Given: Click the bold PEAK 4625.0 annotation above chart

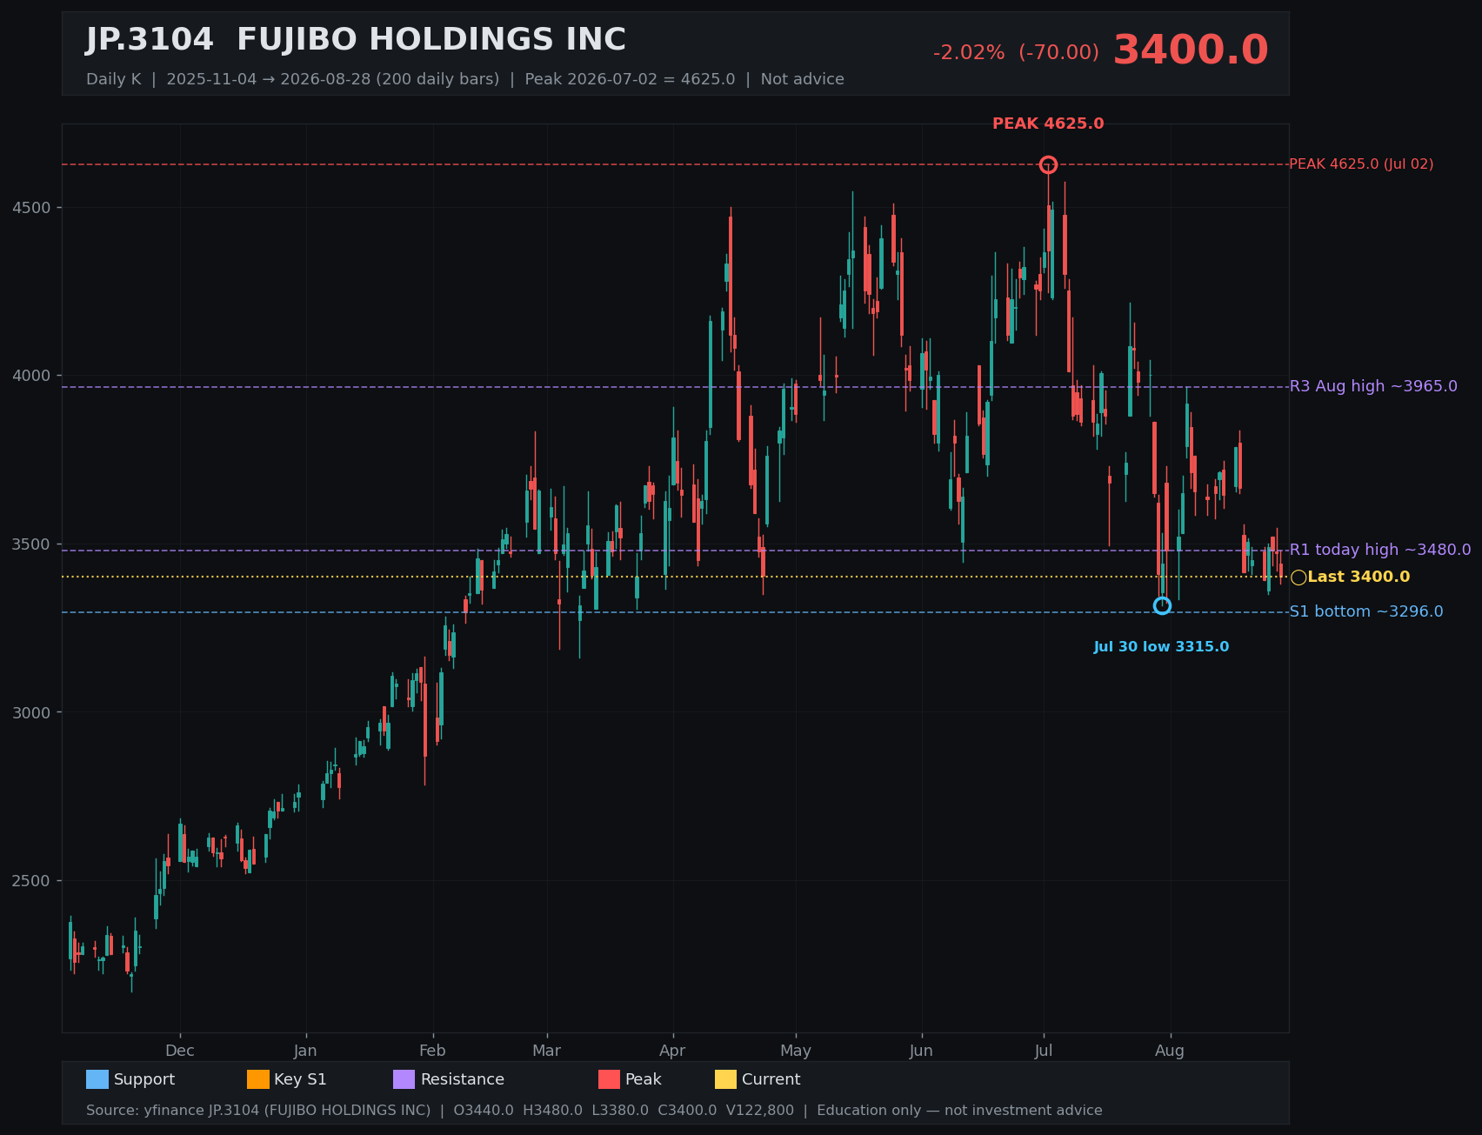Looking at the screenshot, I should tap(1048, 124).
